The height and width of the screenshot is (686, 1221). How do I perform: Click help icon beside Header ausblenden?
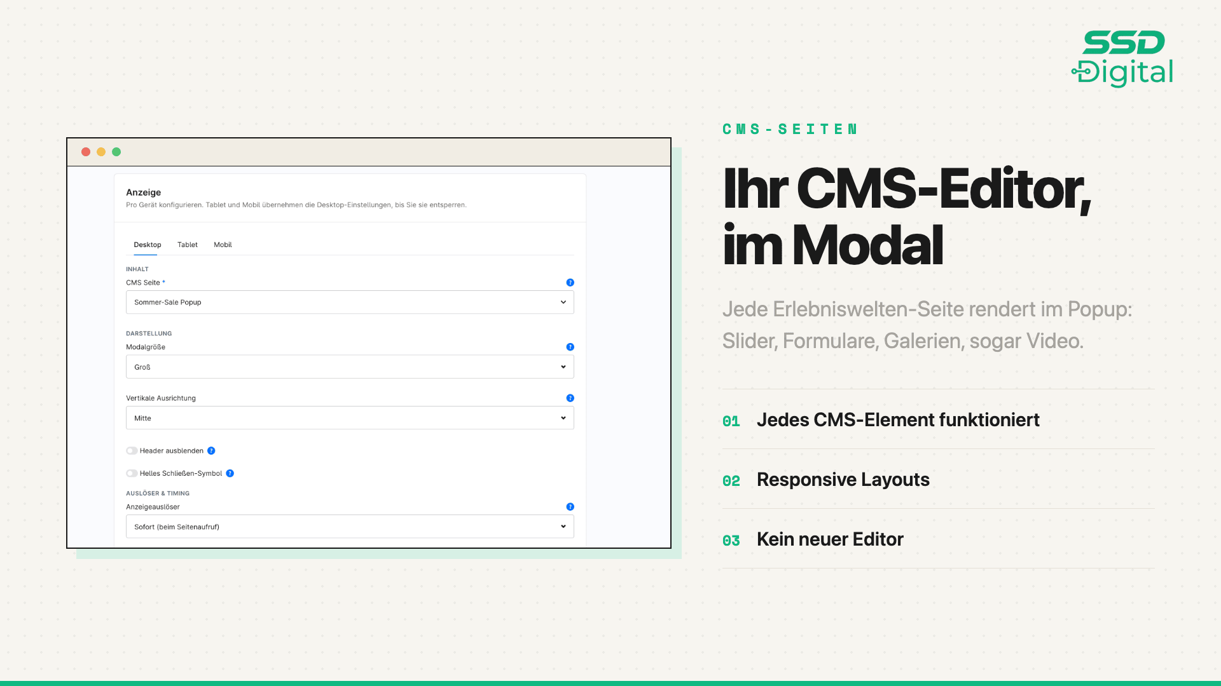coord(211,451)
